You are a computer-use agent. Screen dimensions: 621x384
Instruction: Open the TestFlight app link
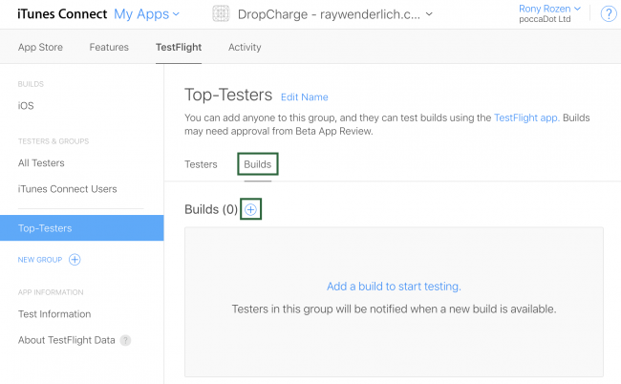pos(526,118)
